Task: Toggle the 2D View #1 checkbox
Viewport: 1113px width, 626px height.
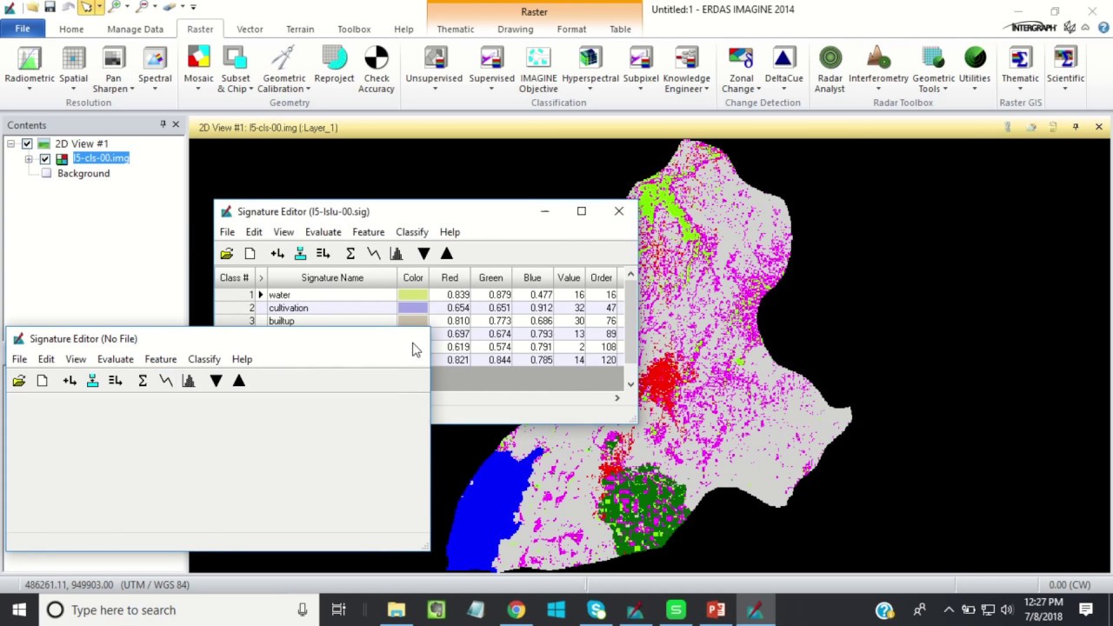Action: coord(27,143)
